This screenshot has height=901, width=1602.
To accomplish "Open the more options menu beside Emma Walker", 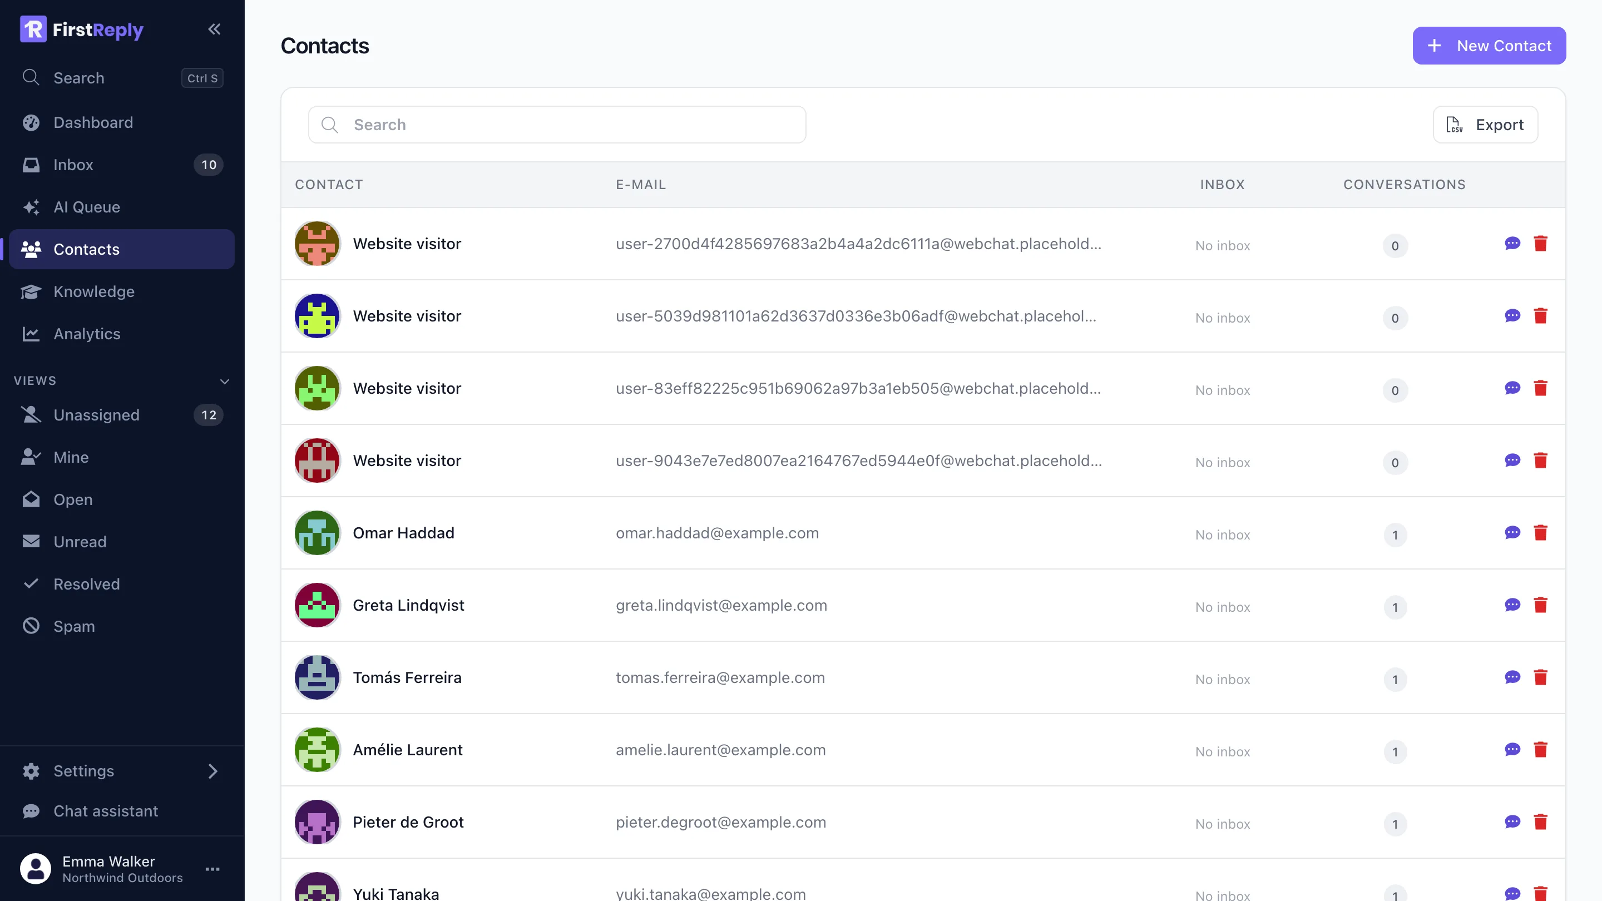I will pyautogui.click(x=212, y=869).
